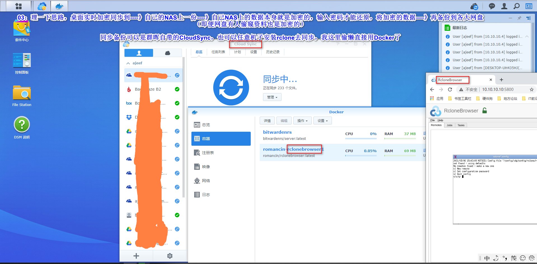Close the RcloneBrowser browser tab
Viewport: 537px width, 264px height.
(x=491, y=80)
